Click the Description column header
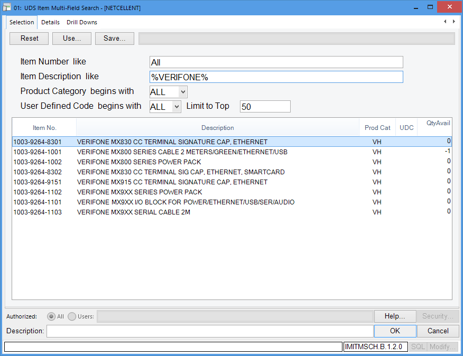The width and height of the screenshot is (463, 356). (218, 127)
